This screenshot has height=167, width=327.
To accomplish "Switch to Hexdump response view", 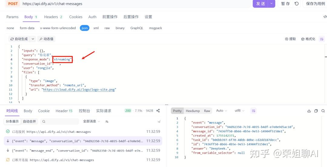I will [193, 111].
